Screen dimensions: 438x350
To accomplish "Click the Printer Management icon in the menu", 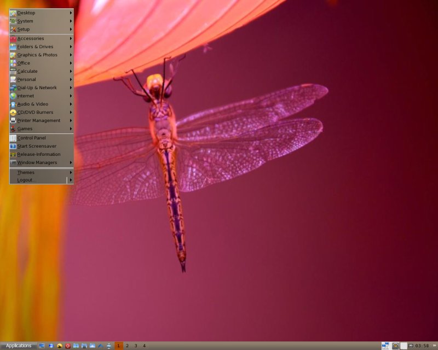I will [13, 120].
